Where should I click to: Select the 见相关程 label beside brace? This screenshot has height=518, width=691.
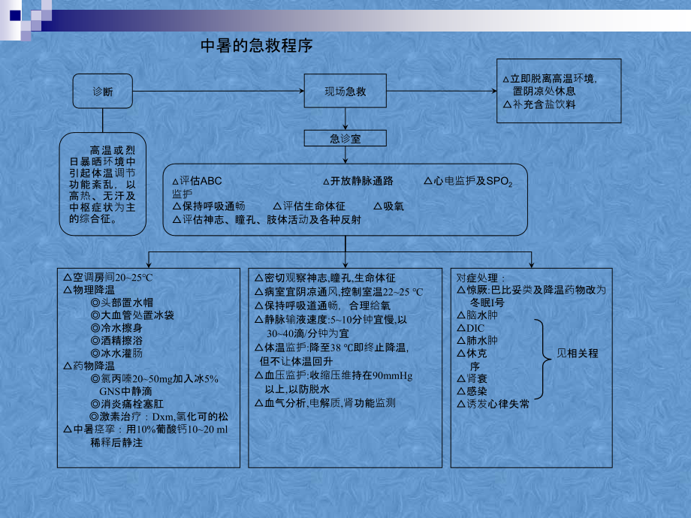[x=578, y=354]
